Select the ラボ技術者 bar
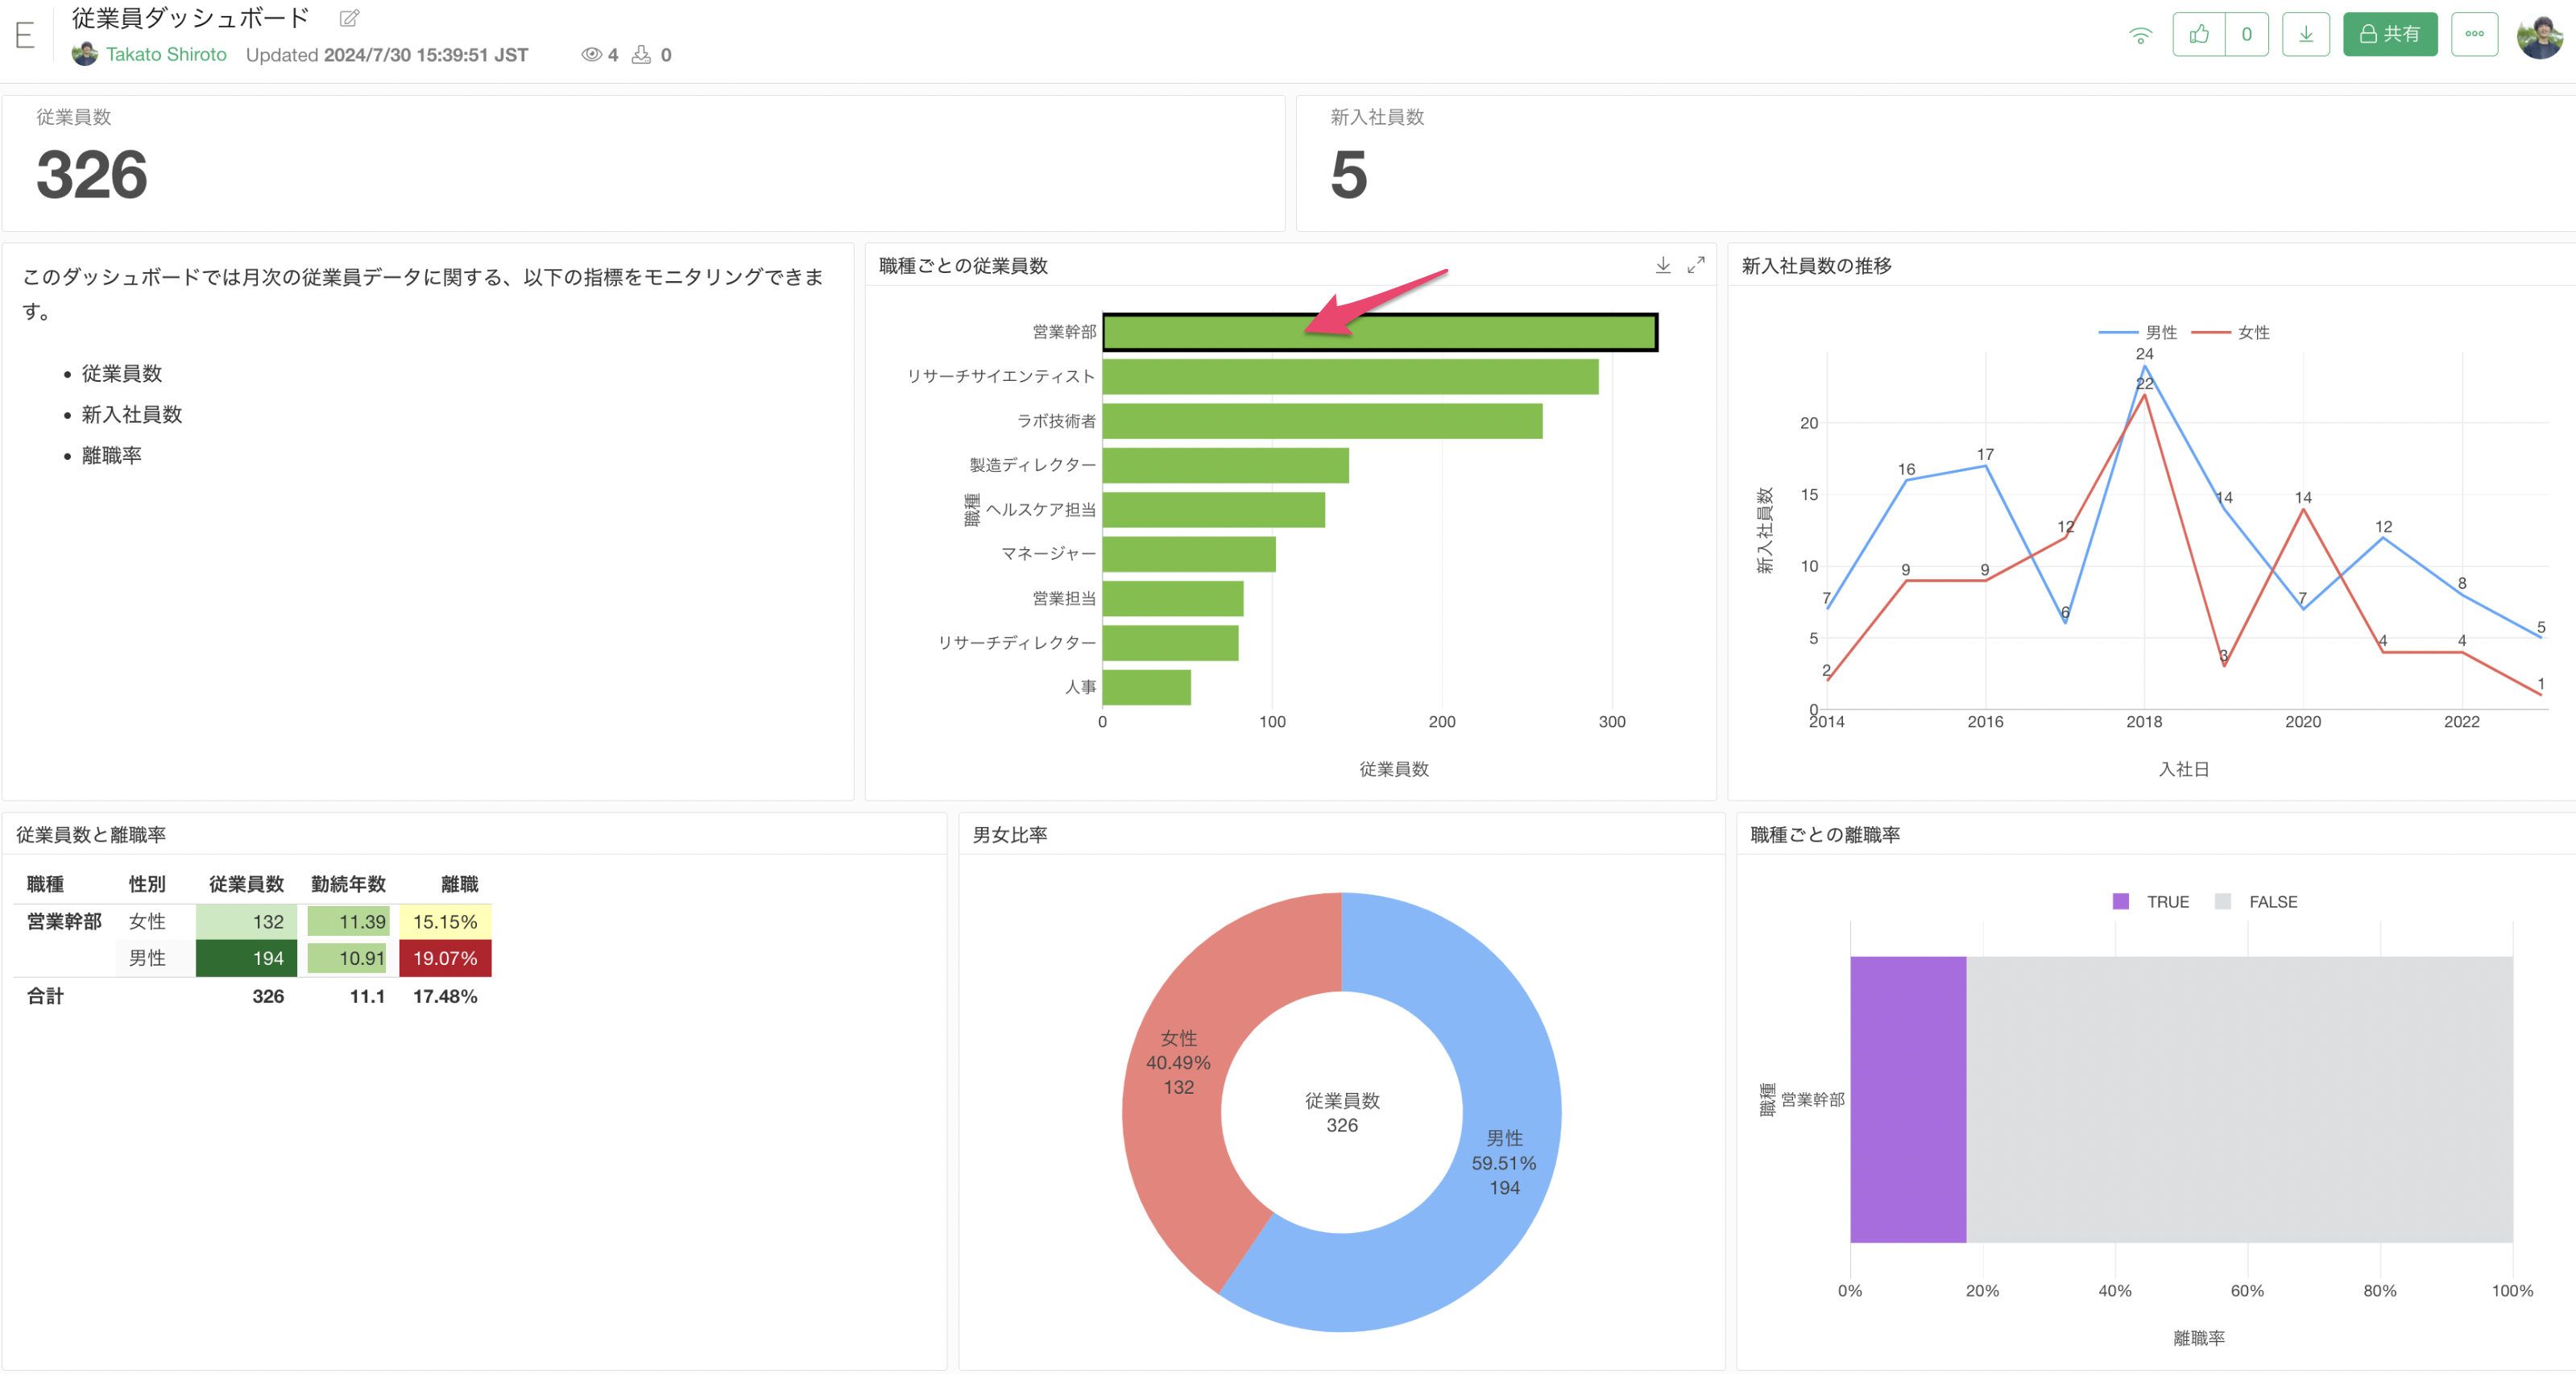Viewport: 2576px width, 1374px height. tap(1322, 421)
